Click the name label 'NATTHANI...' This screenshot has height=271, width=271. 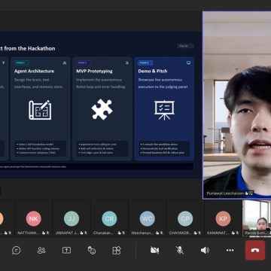click(x=29, y=233)
